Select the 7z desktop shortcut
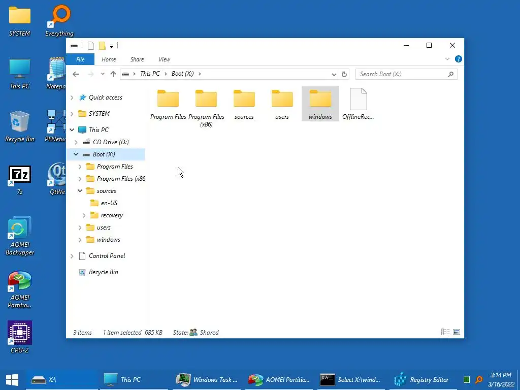The width and height of the screenshot is (520, 390). (x=20, y=180)
